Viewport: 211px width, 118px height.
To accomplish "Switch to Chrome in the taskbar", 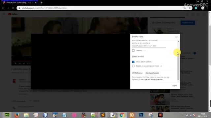I will (x=122, y=115).
